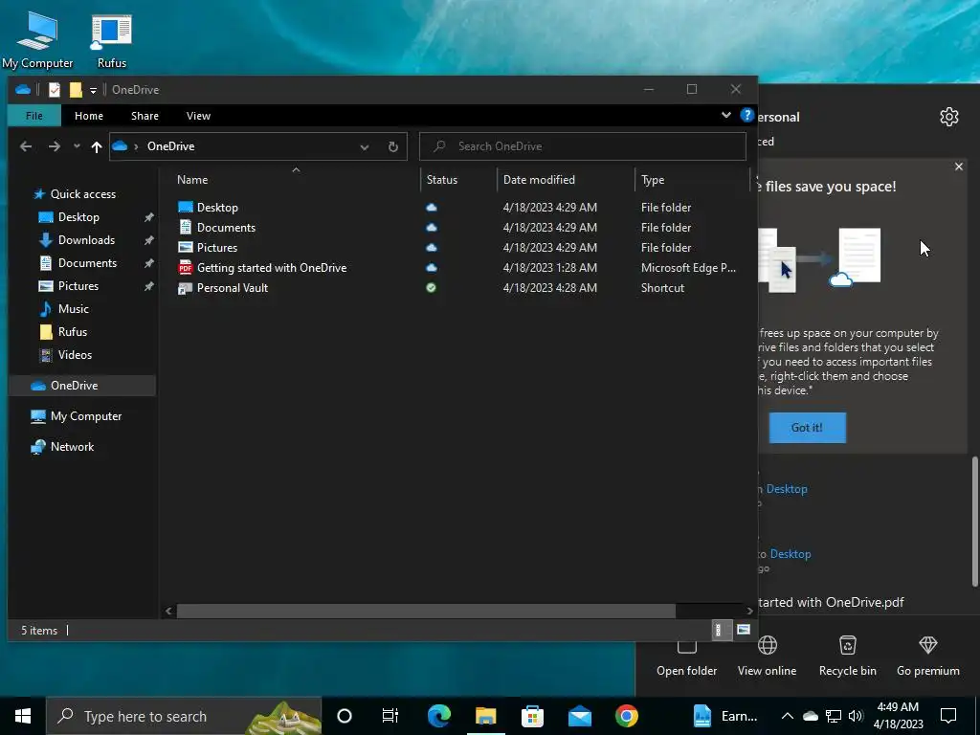Refresh the OneDrive folder view
The height and width of the screenshot is (735, 980).
pos(393,146)
